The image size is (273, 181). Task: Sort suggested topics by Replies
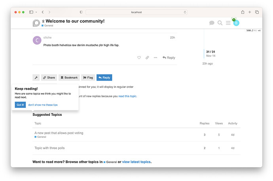click(x=205, y=123)
